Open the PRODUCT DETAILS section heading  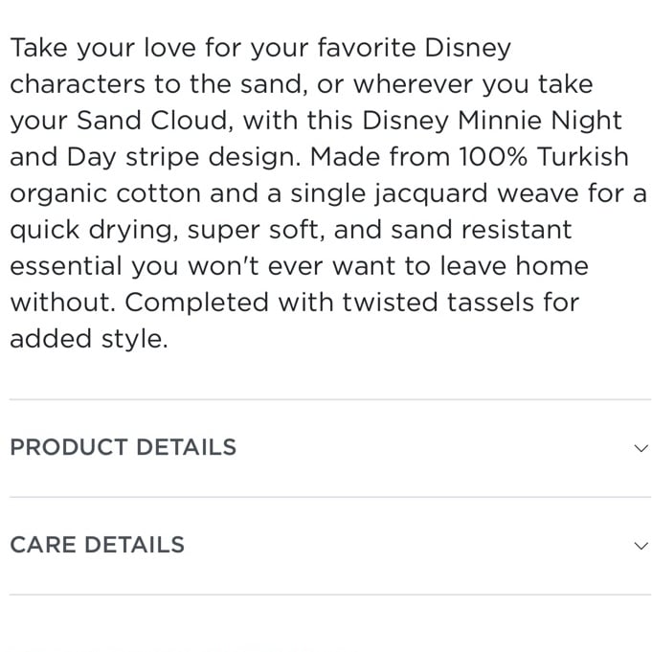coord(124,447)
